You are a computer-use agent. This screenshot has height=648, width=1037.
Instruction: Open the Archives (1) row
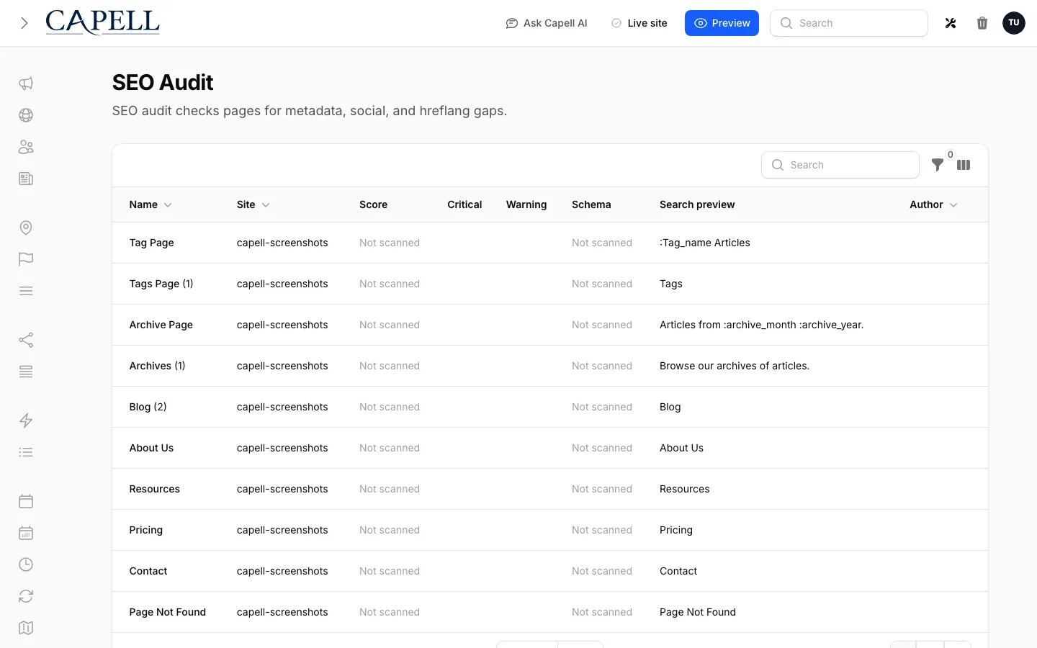point(550,366)
